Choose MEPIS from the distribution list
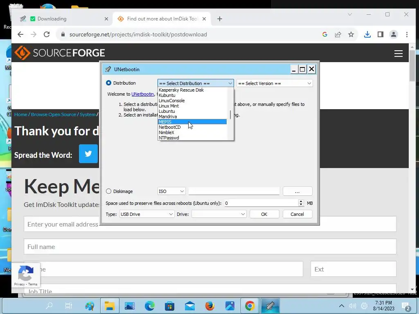Screen dimensions: 419x314 [x=192, y=122]
